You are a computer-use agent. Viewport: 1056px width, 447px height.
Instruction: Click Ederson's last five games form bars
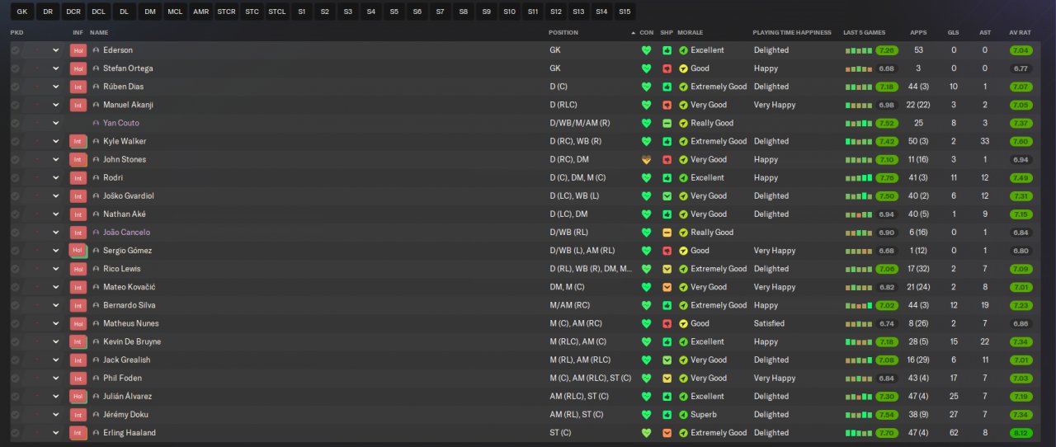pos(858,50)
